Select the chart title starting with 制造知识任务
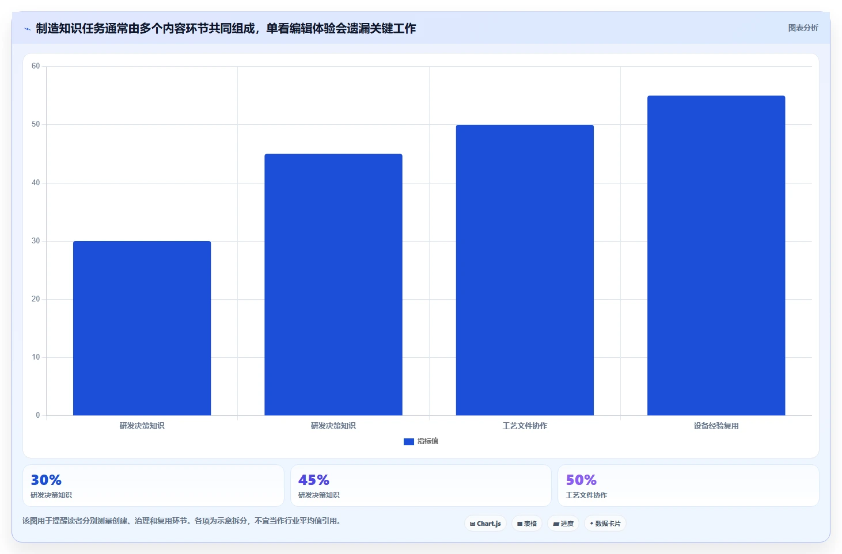The width and height of the screenshot is (842, 554). pos(226,28)
